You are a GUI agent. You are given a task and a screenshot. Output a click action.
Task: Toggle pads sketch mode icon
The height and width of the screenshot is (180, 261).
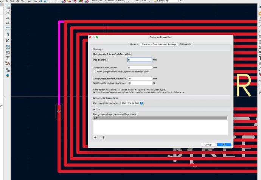point(8,47)
